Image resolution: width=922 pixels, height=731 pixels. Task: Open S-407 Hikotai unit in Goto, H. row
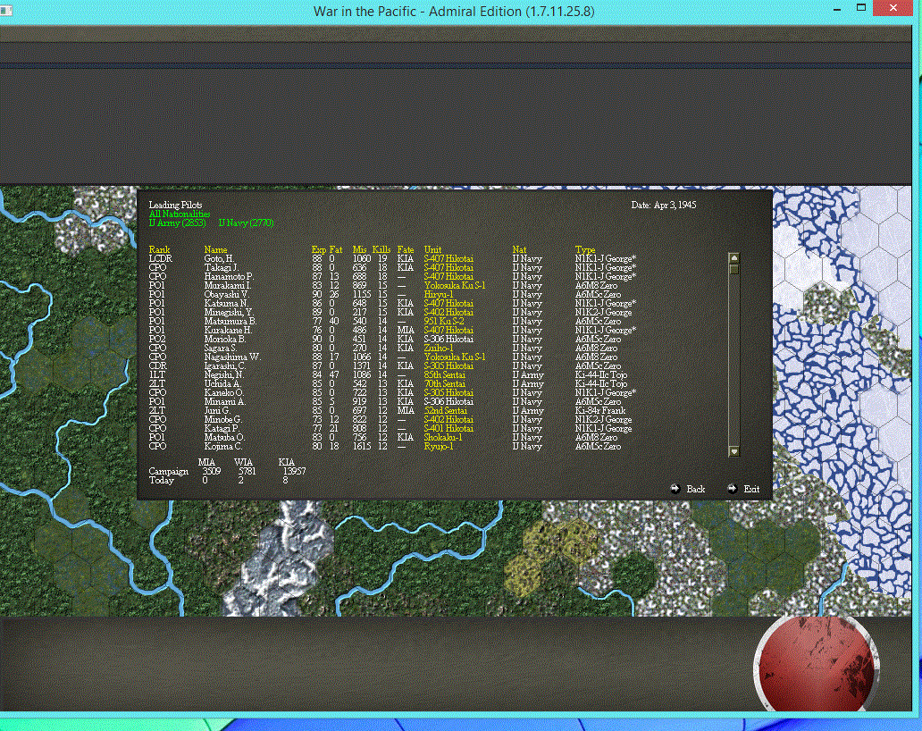(x=448, y=259)
